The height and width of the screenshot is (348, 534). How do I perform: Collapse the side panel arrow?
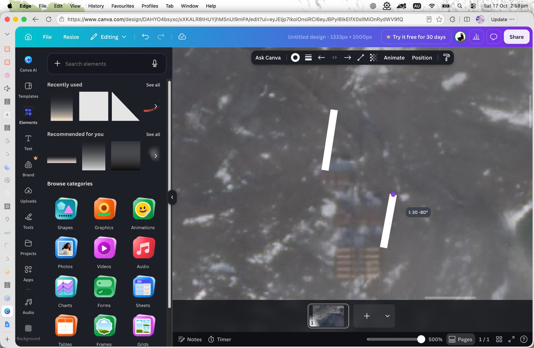pyautogui.click(x=172, y=197)
